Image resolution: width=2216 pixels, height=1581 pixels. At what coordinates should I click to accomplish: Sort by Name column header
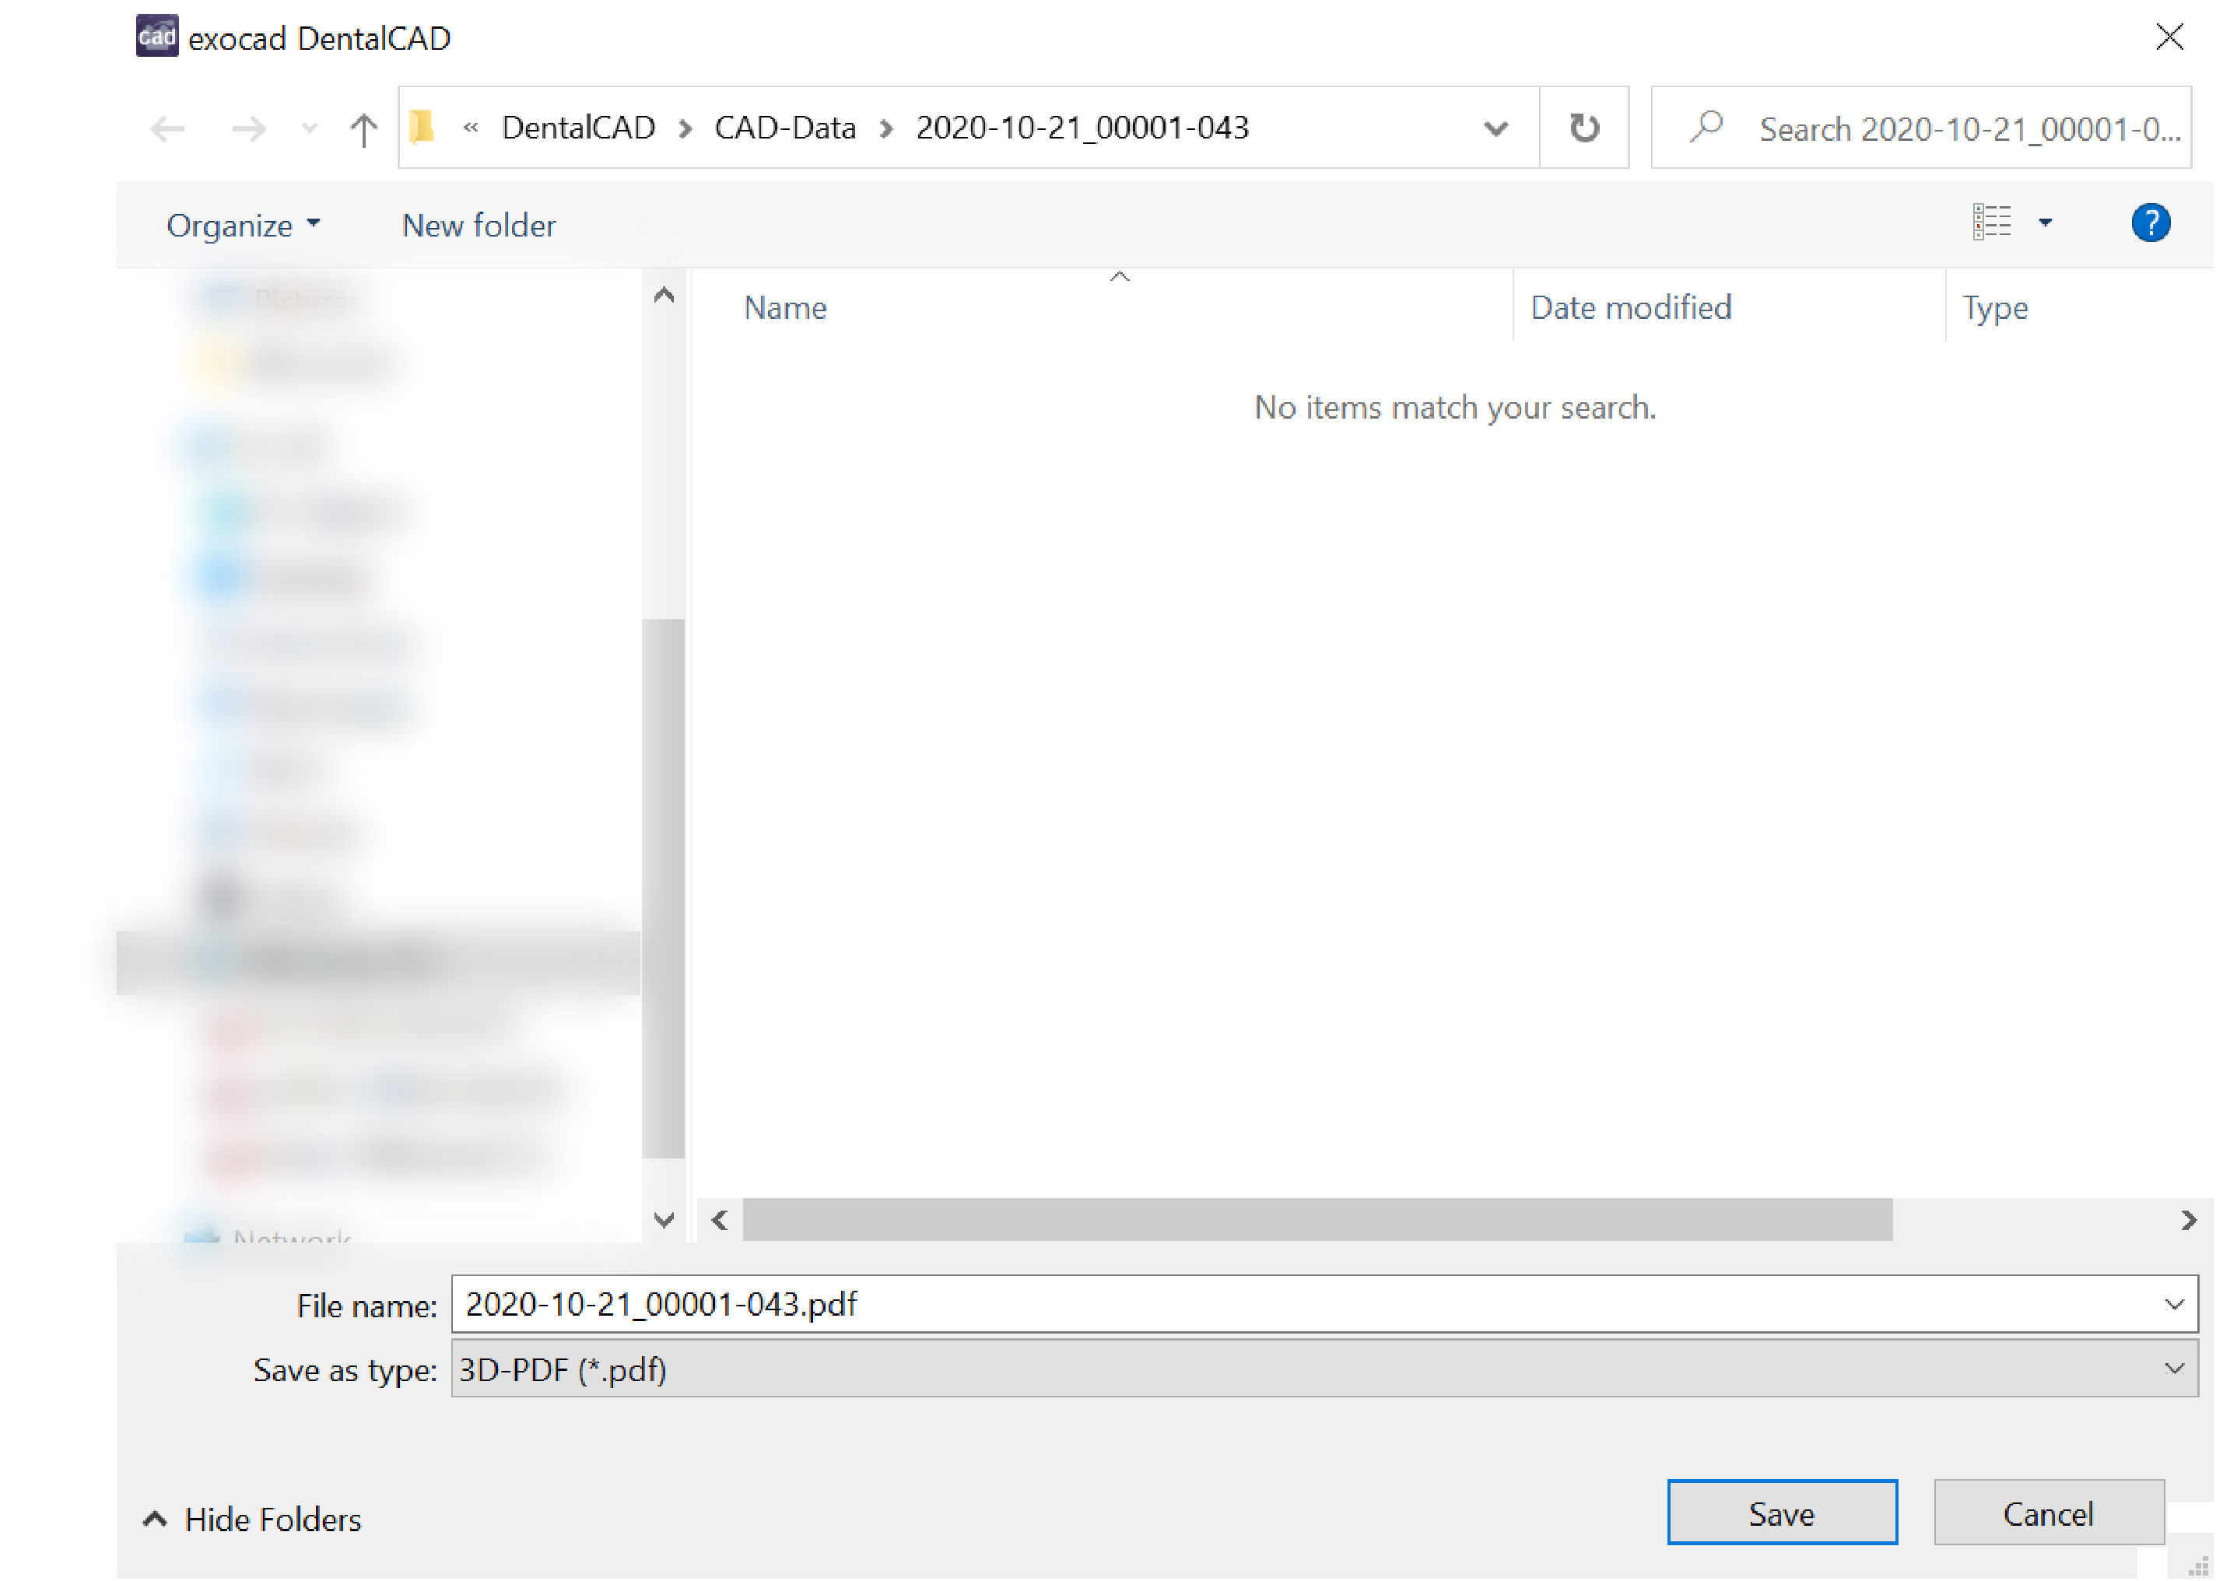coord(785,309)
